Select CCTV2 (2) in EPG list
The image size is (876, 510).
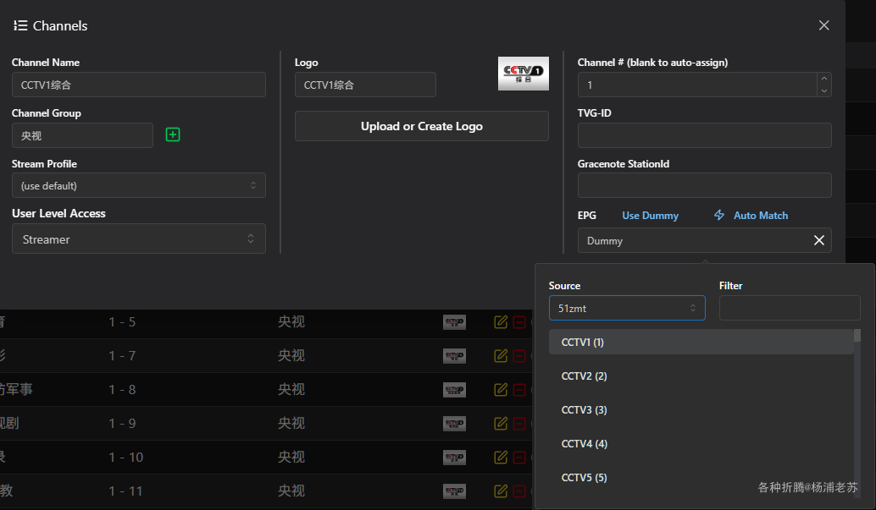tap(701, 376)
